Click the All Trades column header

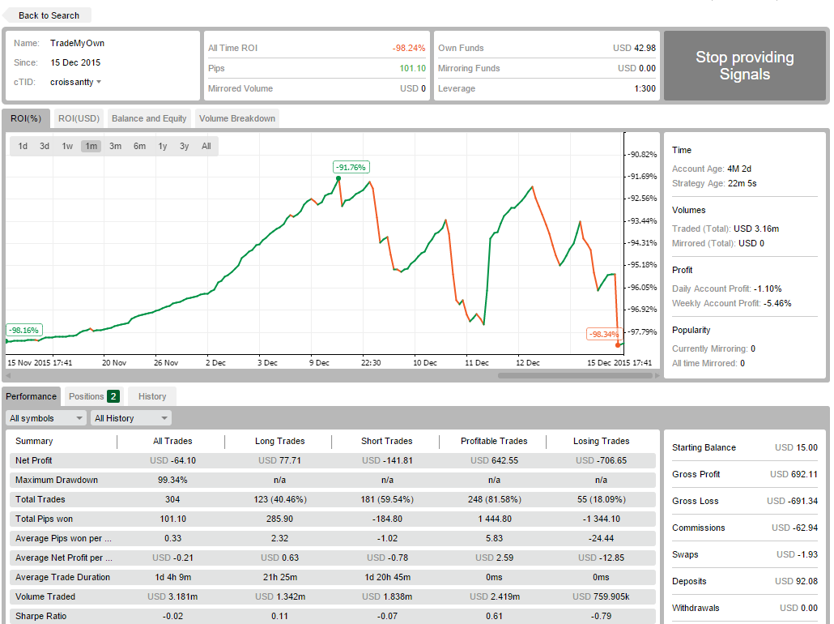point(172,441)
